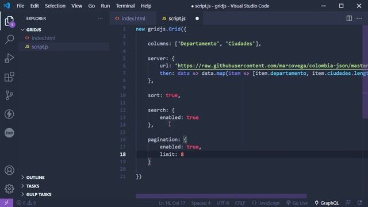Image resolution: width=368 pixels, height=207 pixels.
Task: Show errors and warnings count
Action: tap(26, 203)
